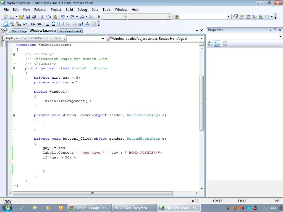Screen dimensions: 283x212
Task: Open the Refactor menu
Action: coord(40,10)
